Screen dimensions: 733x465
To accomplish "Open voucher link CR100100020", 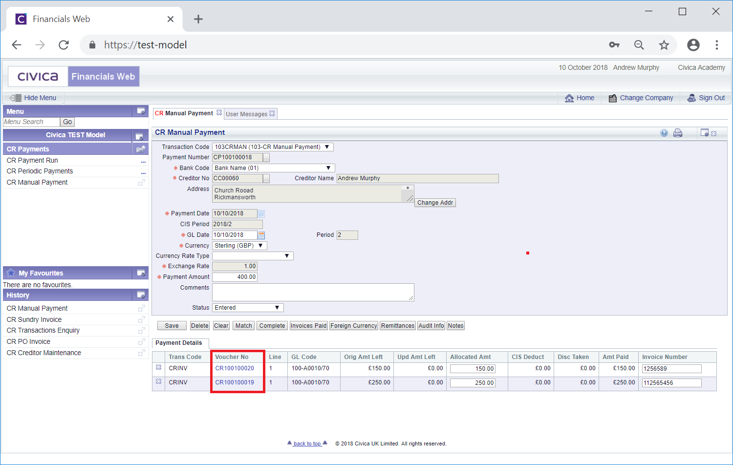I will [x=235, y=368].
